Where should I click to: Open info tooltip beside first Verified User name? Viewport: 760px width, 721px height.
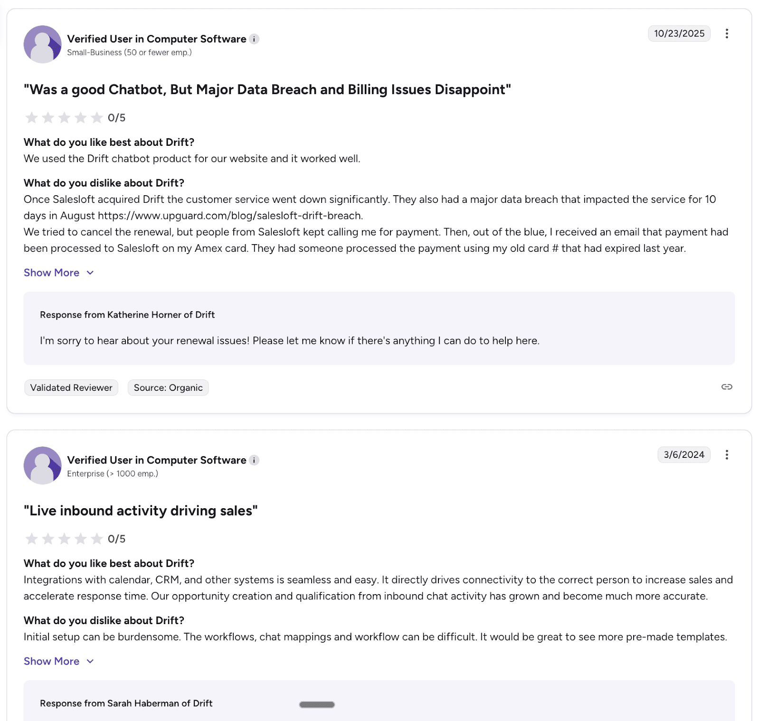coord(255,39)
